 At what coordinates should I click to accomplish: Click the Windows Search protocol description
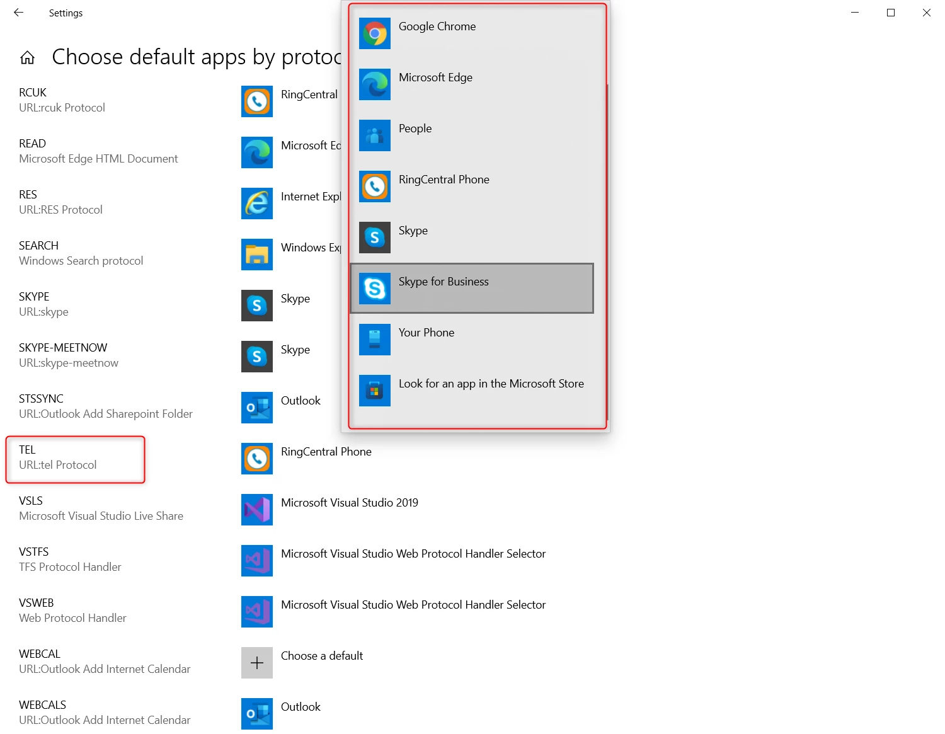81,261
